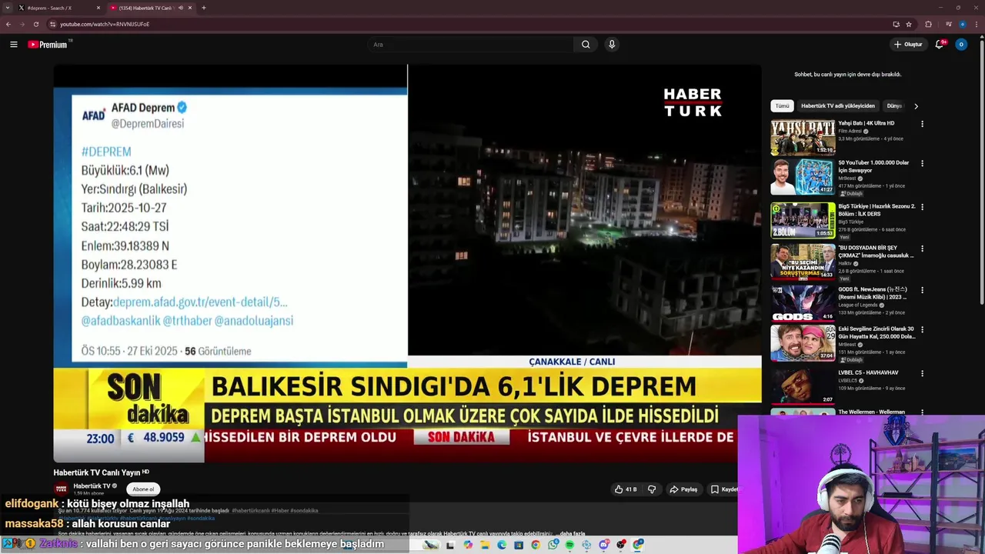Mute the Habertürk tab via speaker icon
Image resolution: width=985 pixels, height=554 pixels.
181,8
